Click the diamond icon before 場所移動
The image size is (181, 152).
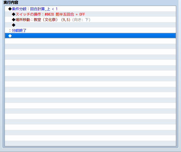(14, 20)
